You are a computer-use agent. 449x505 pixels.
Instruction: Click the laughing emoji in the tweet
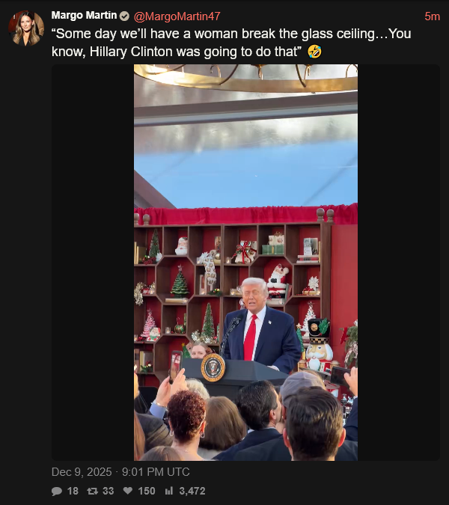click(x=314, y=52)
